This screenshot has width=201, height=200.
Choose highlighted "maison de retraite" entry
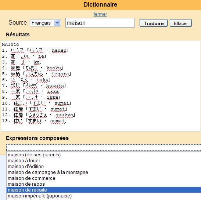click(104, 190)
